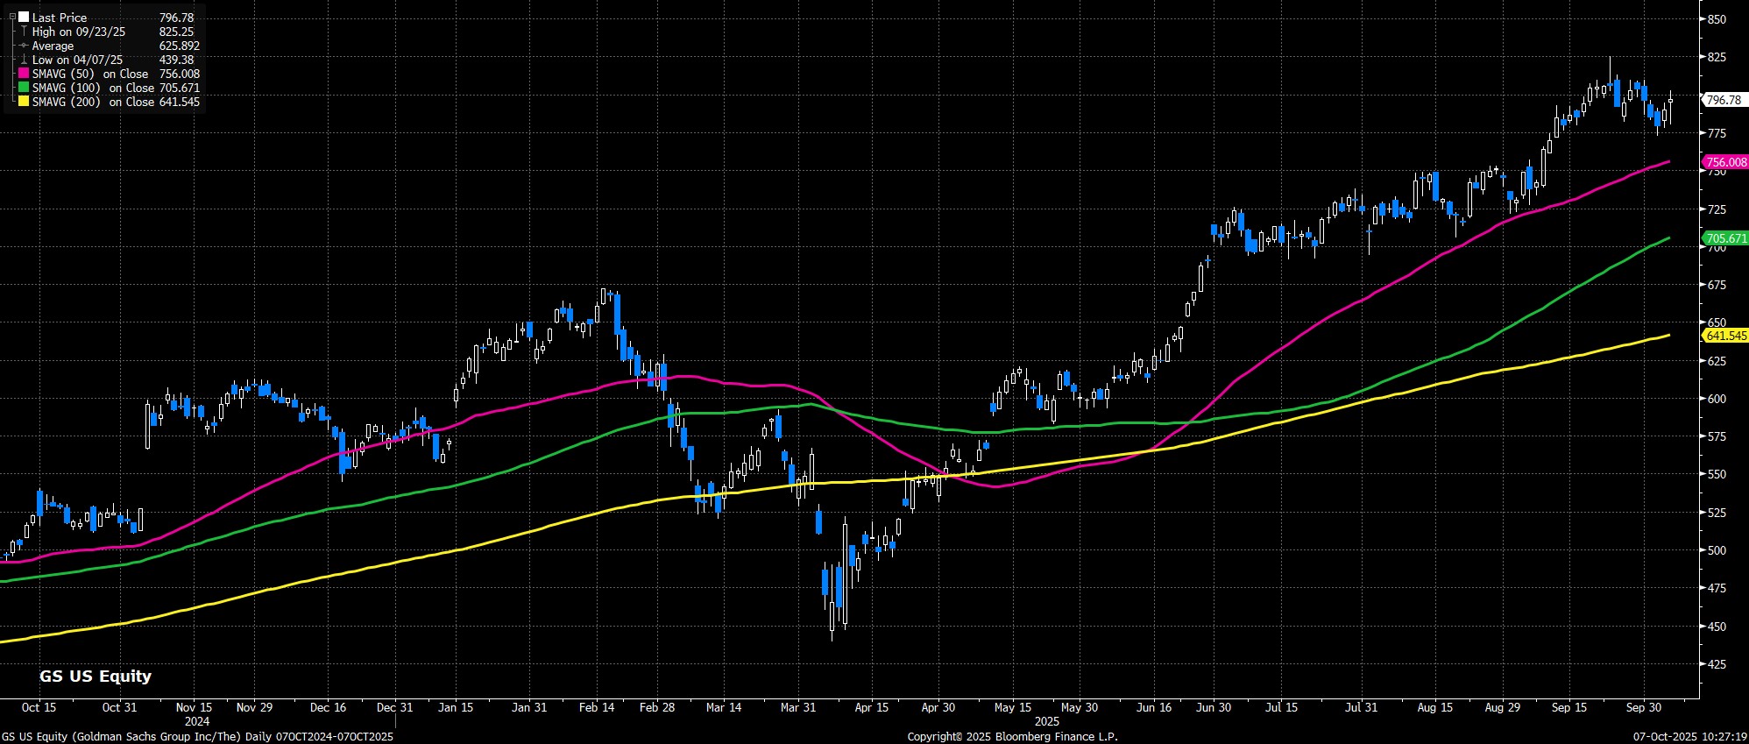
Task: Select the SMAVG (200) on Close legend label
Action: 93,102
